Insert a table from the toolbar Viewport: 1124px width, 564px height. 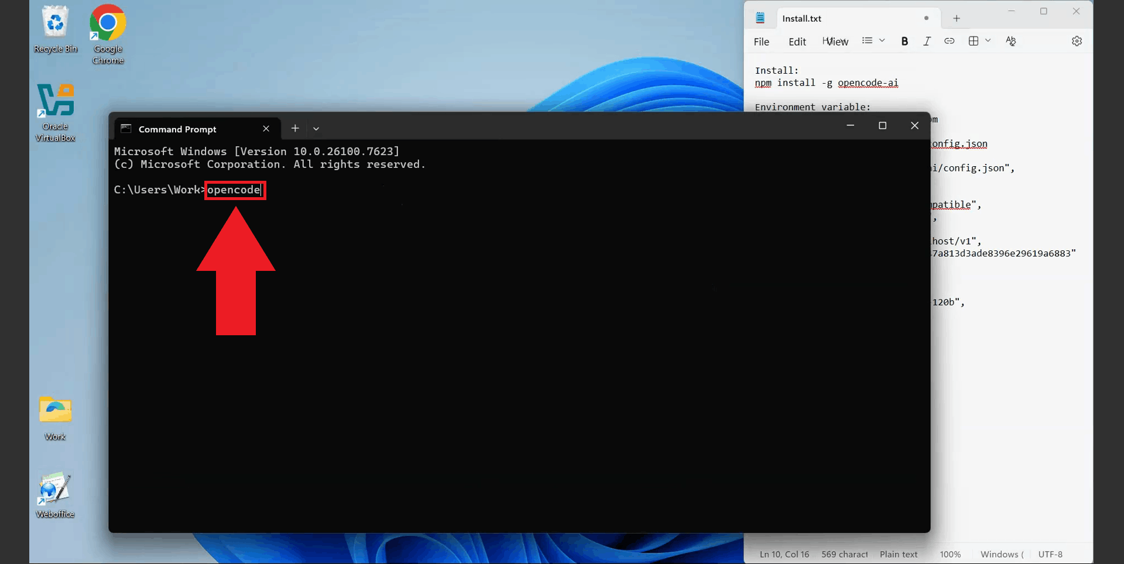pyautogui.click(x=973, y=41)
